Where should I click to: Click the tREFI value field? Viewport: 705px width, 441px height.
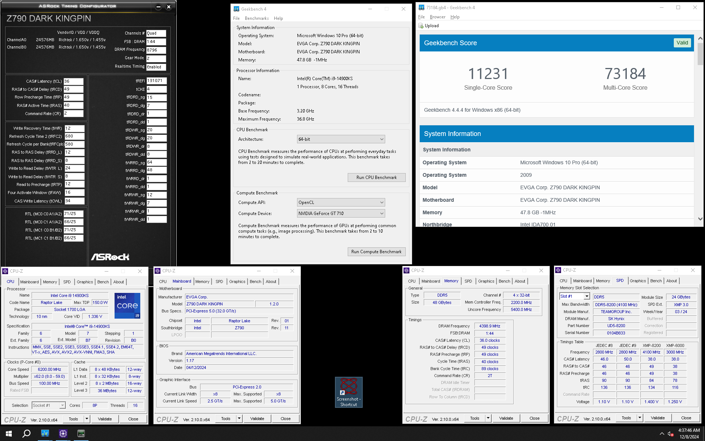tap(156, 81)
